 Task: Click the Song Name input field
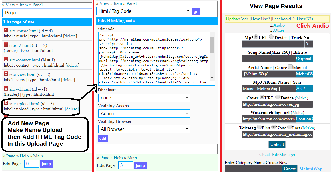click(x=268, y=59)
